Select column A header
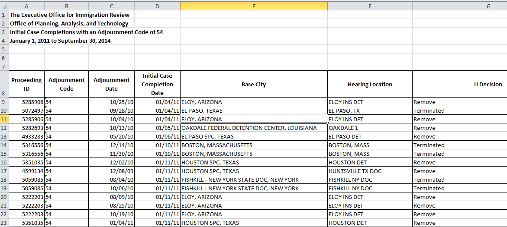507x227 pixels. click(x=26, y=6)
